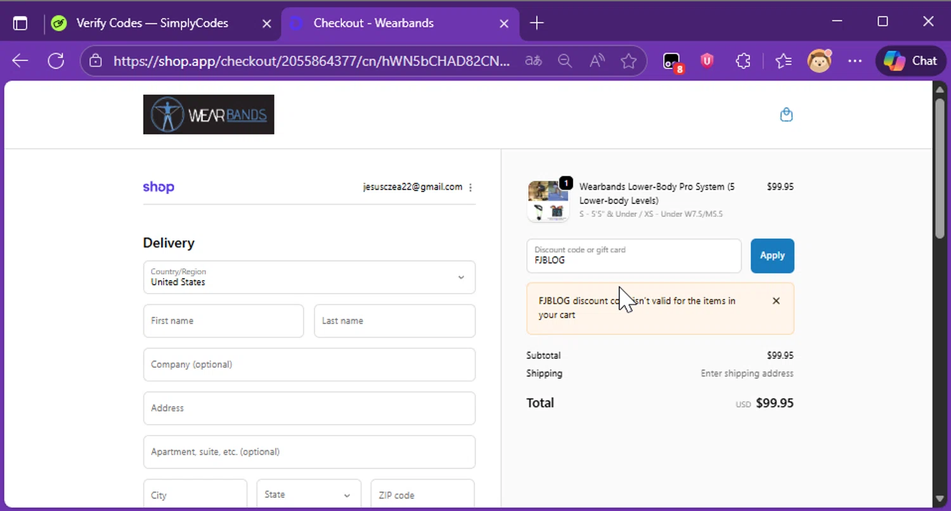Open the Country/Region dropdown
Viewport: 951px width, 511px height.
point(309,277)
